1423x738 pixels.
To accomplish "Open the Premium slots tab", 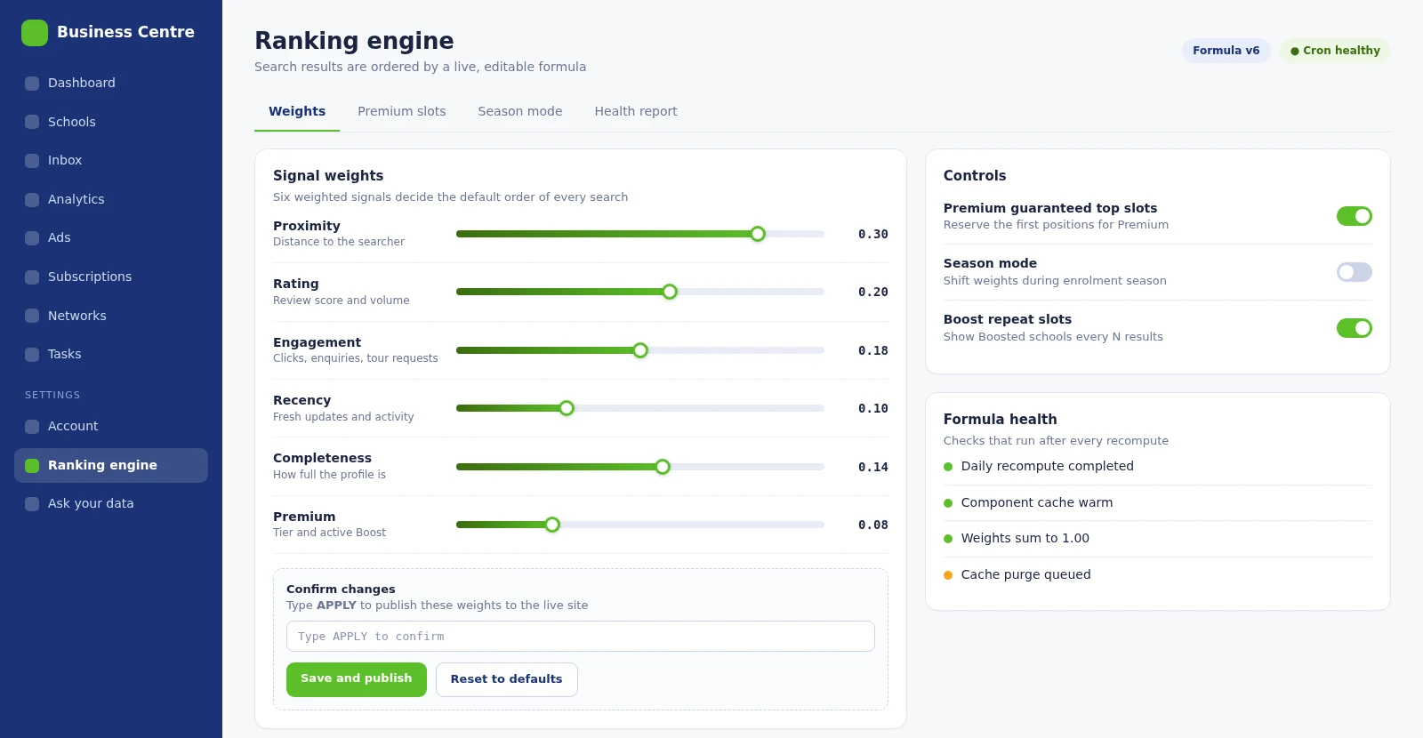I will [402, 112].
